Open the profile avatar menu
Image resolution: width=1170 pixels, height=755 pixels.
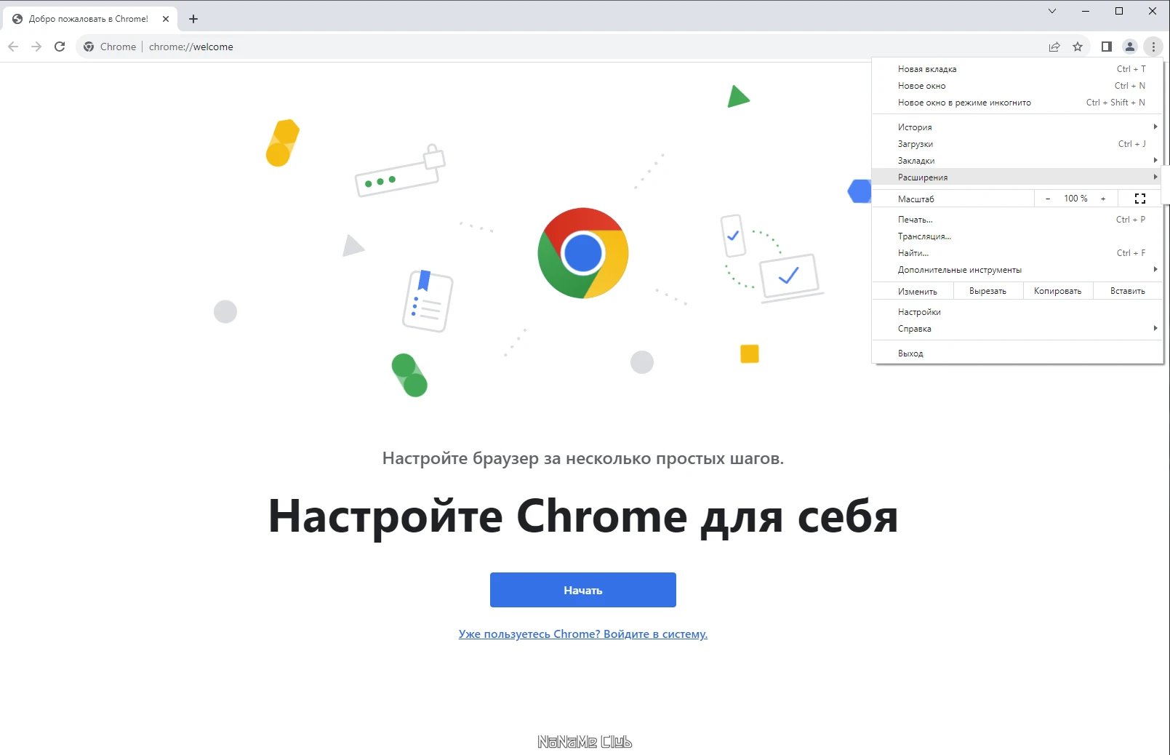1130,47
